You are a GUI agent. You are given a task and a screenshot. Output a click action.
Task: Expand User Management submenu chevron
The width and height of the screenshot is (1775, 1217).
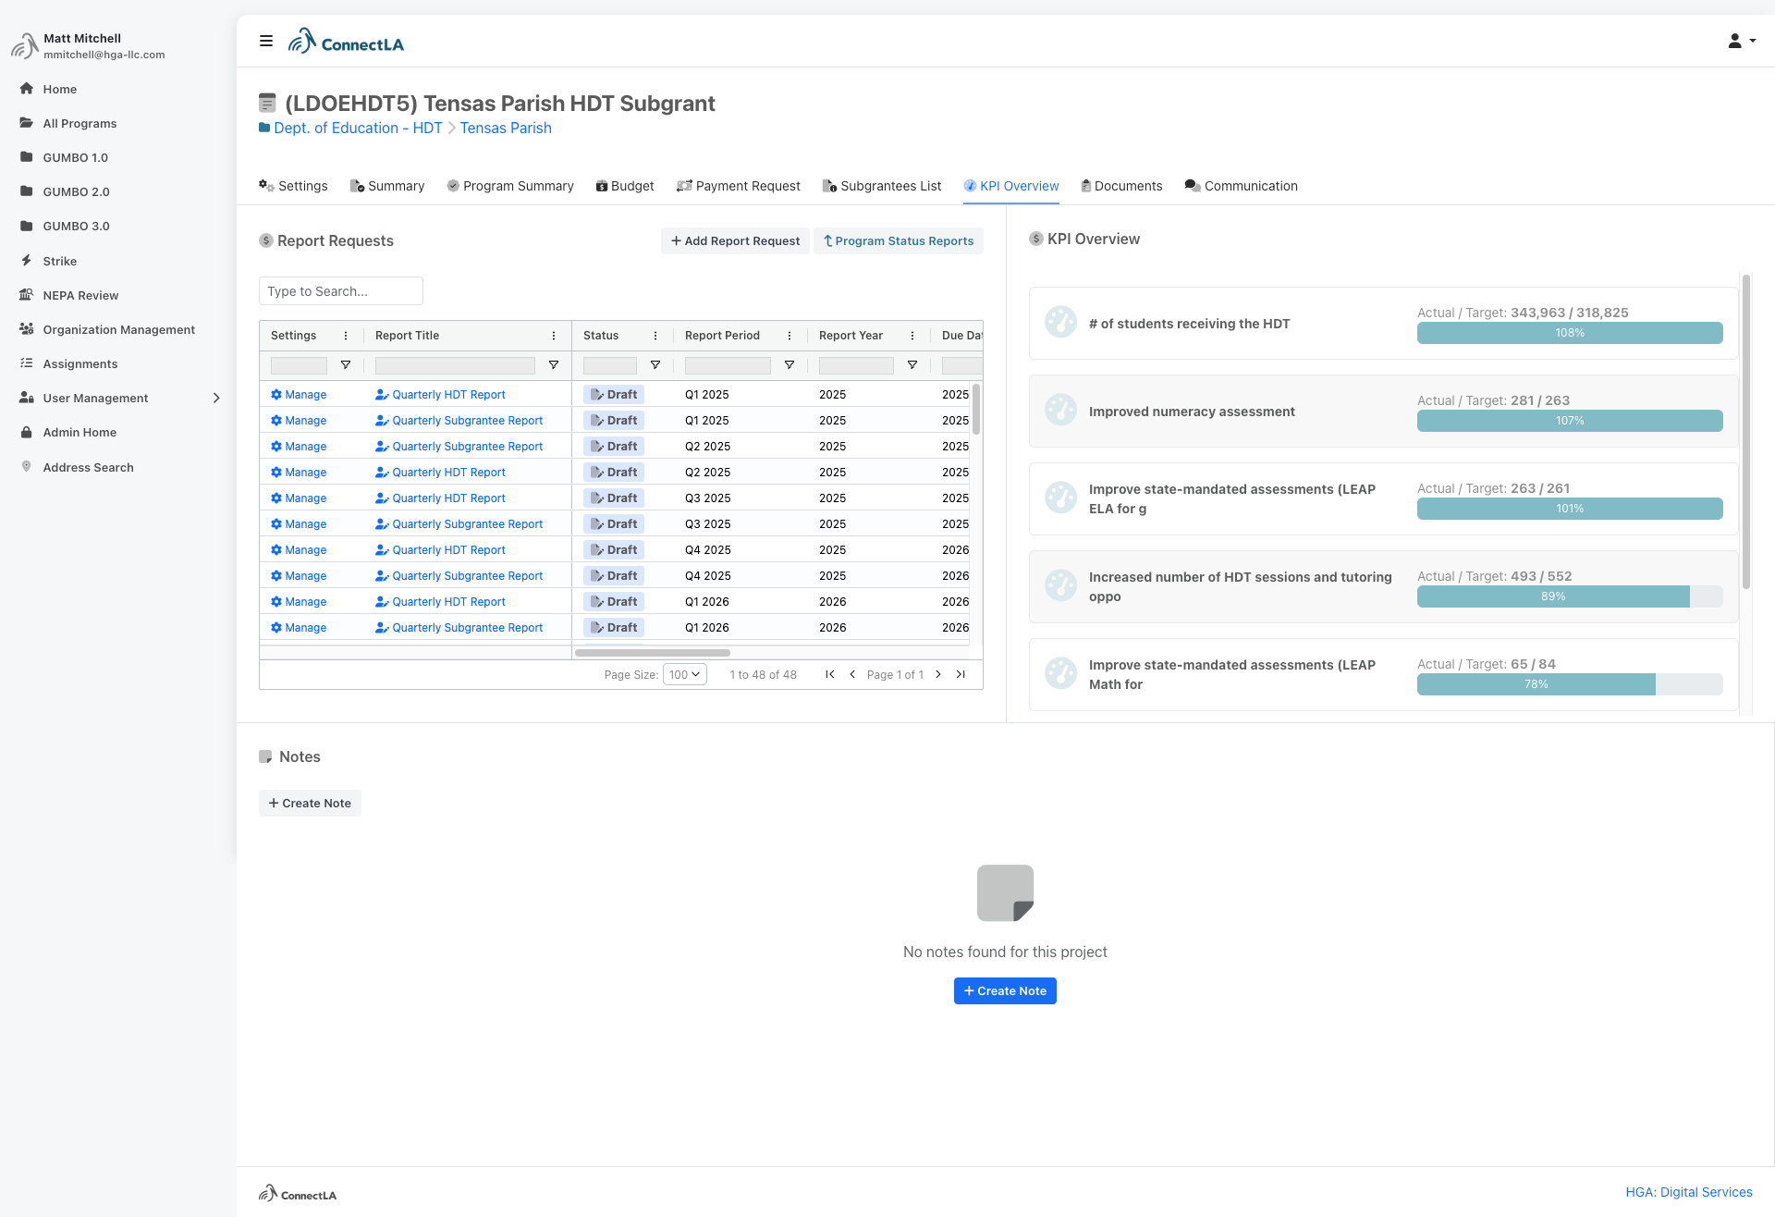tap(216, 398)
